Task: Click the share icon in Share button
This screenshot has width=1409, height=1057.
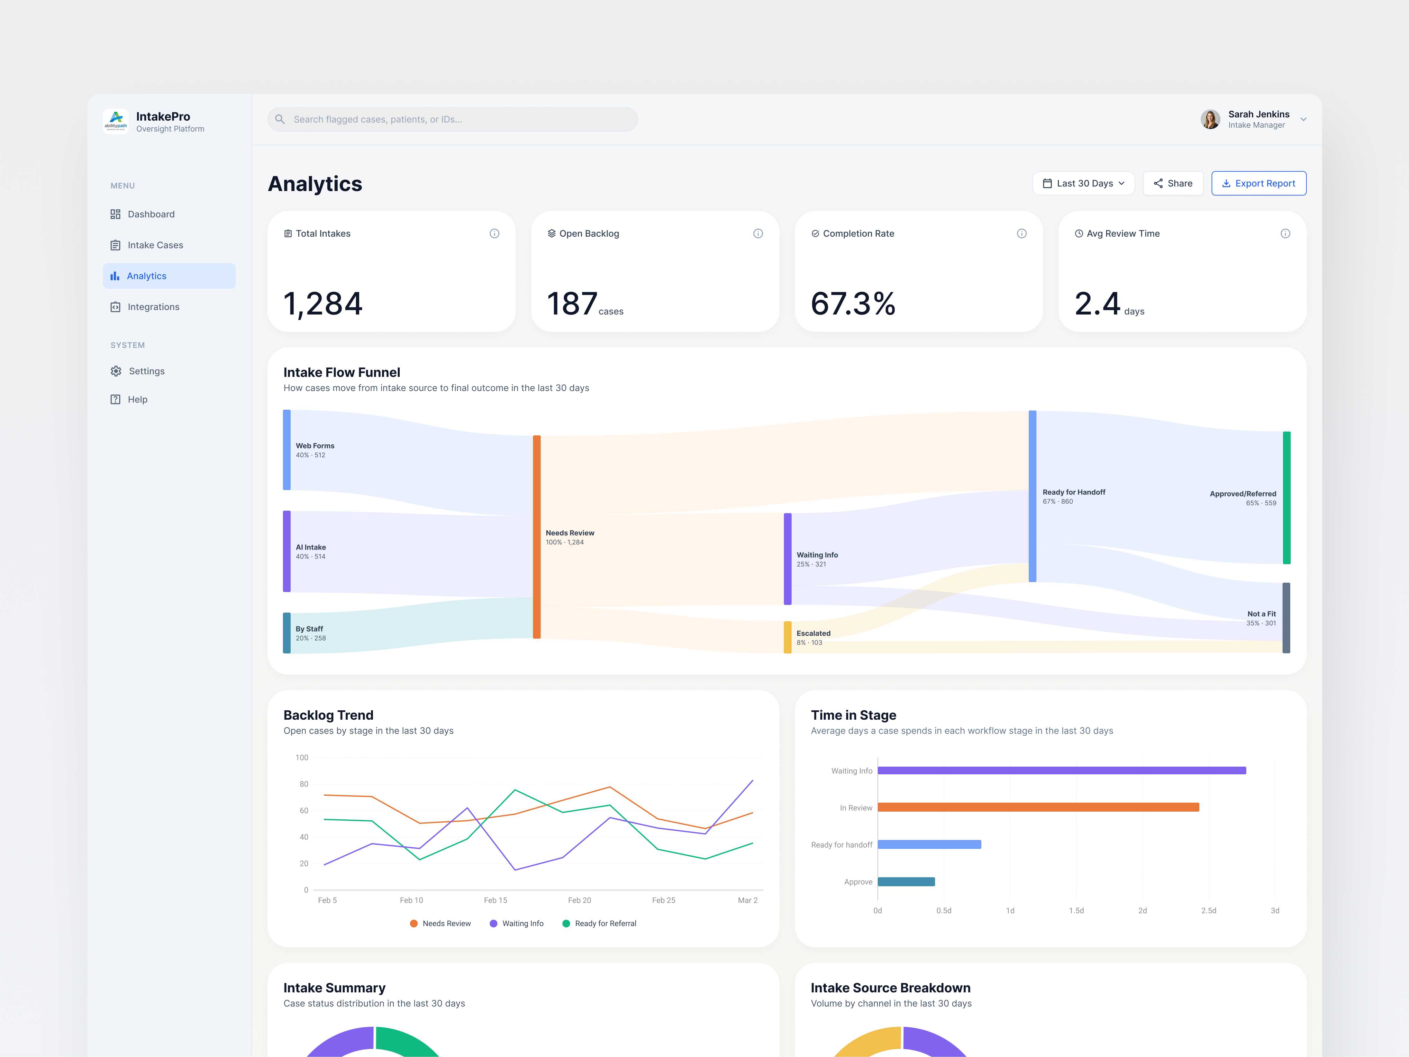Action: click(x=1158, y=184)
